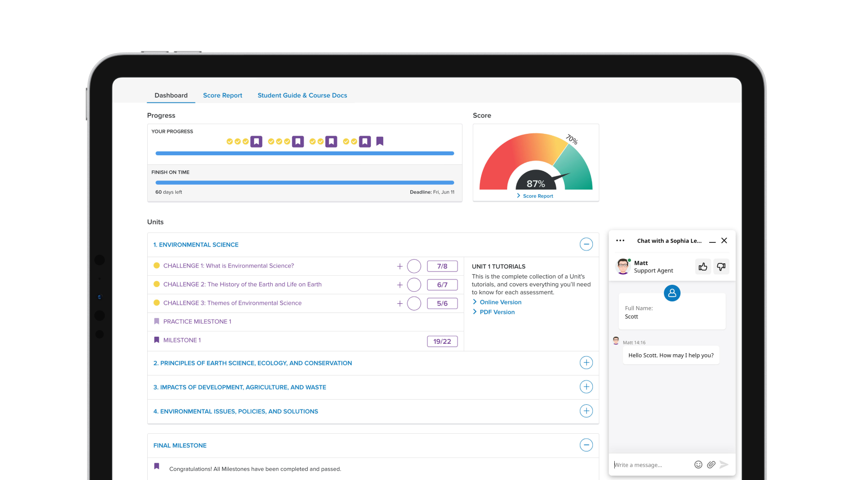
Task: Rate agent Matt with thumbs down
Action: click(x=722, y=267)
